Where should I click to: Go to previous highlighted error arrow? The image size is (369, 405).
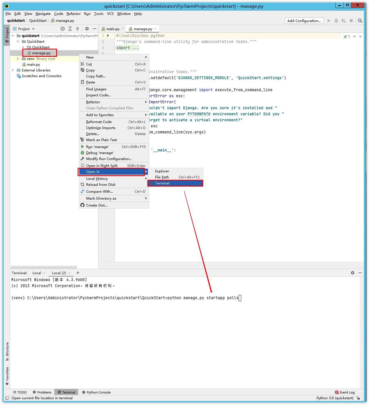[354, 36]
